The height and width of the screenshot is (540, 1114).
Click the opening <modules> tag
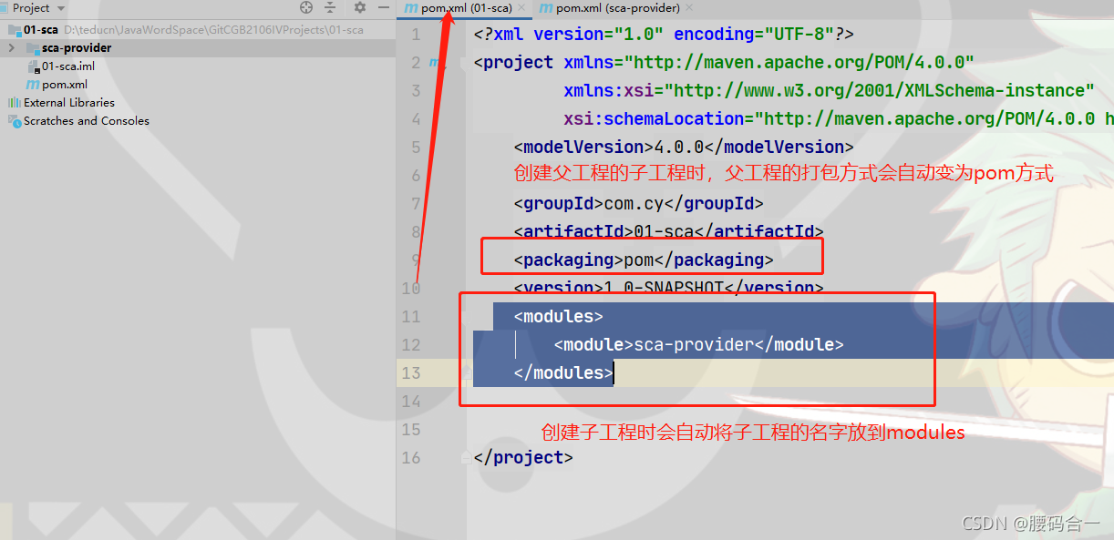(558, 316)
